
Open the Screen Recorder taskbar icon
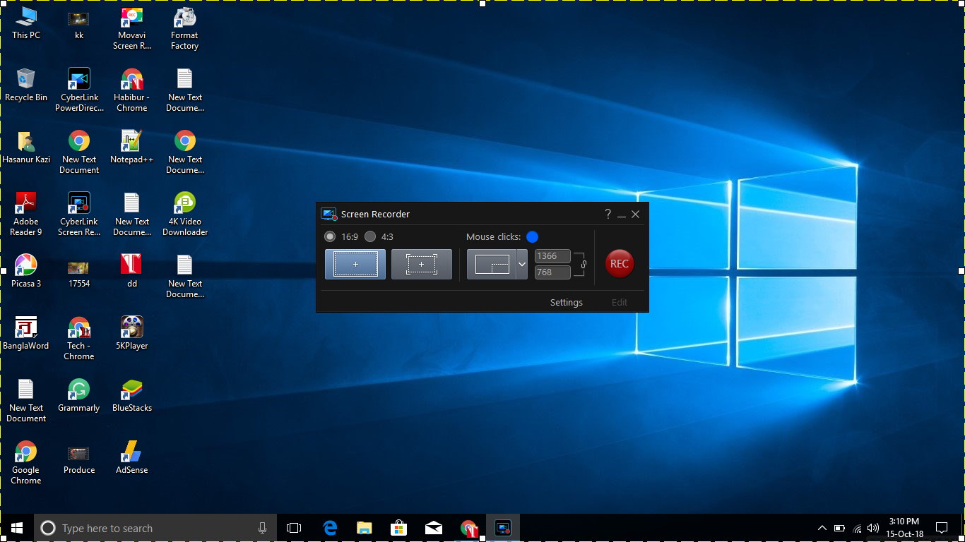coord(503,527)
